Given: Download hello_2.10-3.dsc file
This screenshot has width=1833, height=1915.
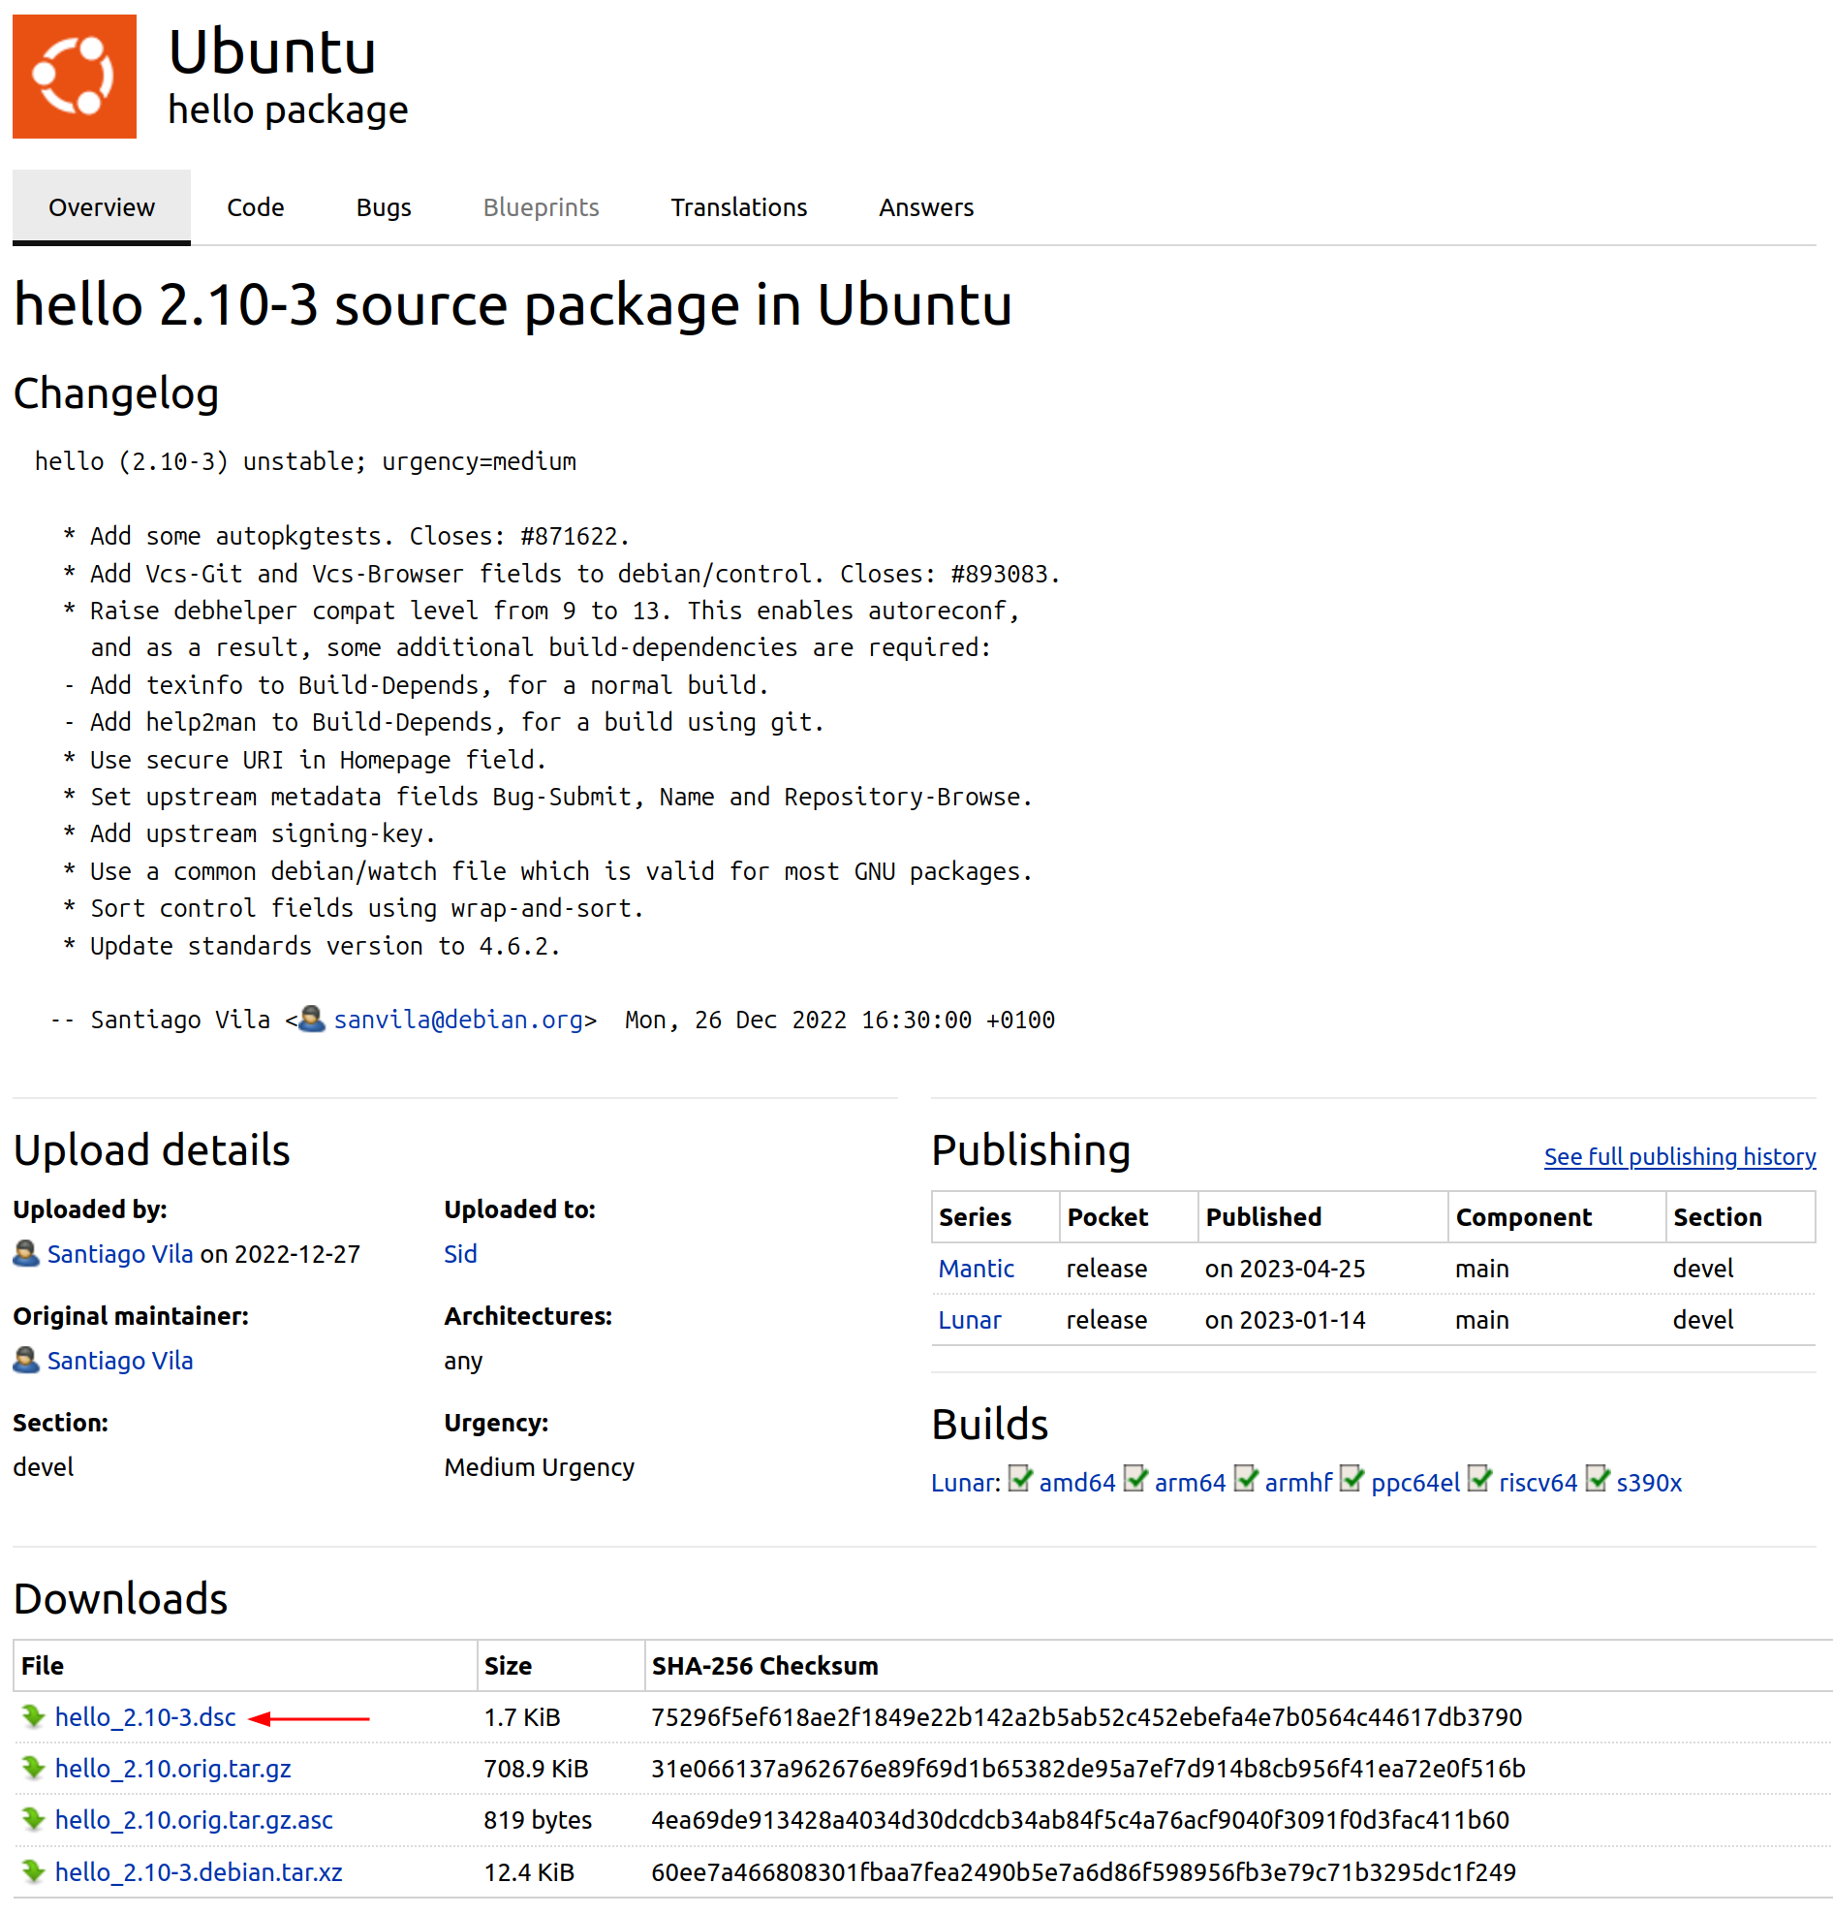Looking at the screenshot, I should pyautogui.click(x=144, y=1716).
